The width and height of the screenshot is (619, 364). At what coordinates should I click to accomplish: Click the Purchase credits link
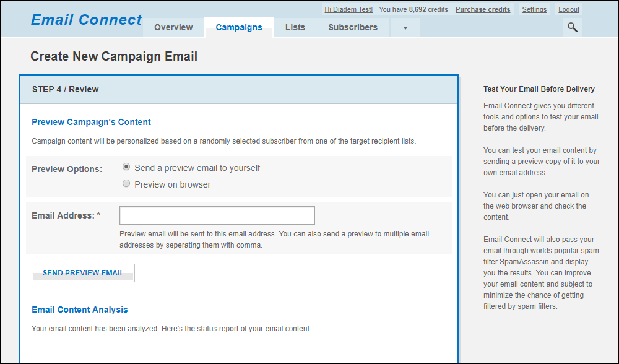pyautogui.click(x=483, y=9)
